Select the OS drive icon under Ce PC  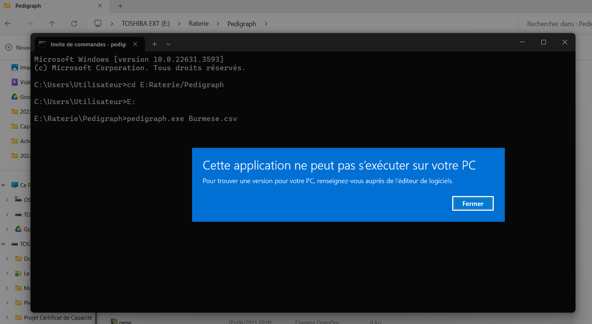(18, 199)
